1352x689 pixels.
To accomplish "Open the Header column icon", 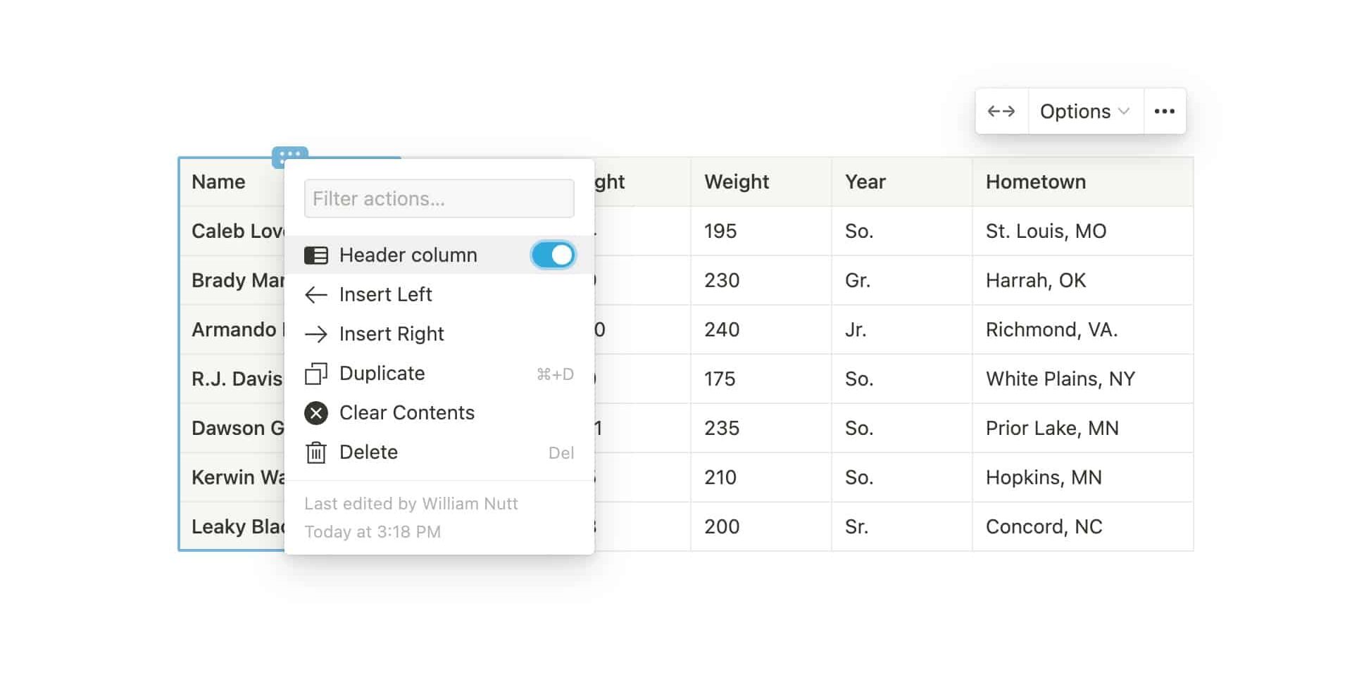I will (x=317, y=255).
